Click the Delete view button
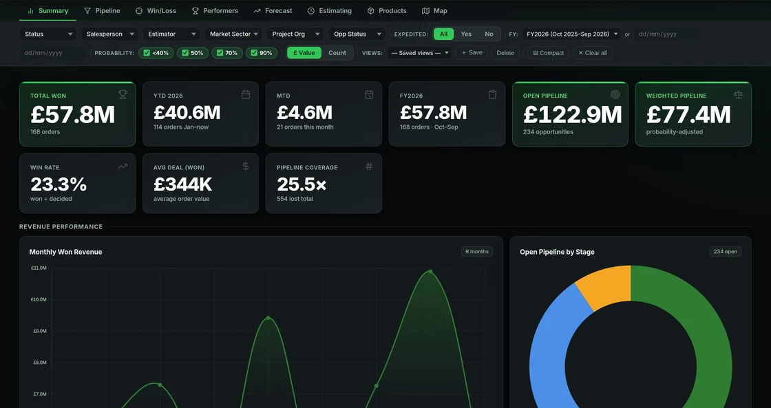 click(x=505, y=52)
